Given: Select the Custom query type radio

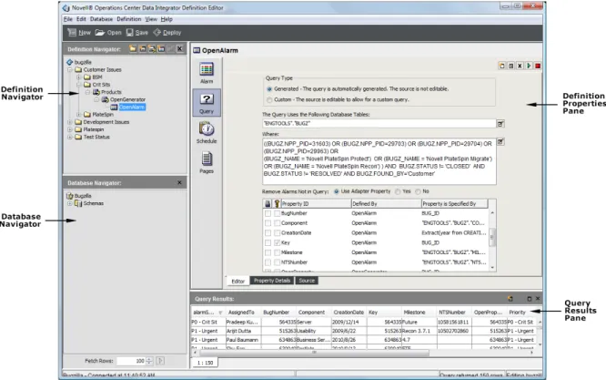Looking at the screenshot, I should [x=269, y=100].
